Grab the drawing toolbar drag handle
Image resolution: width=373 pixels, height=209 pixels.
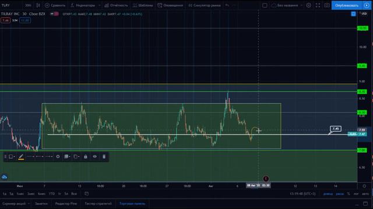[x=5, y=156]
